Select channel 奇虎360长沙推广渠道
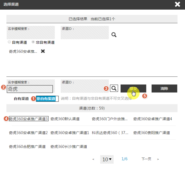 pyautogui.click(x=69, y=147)
